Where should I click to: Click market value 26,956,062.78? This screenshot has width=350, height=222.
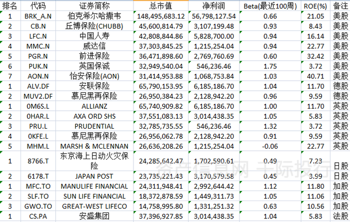click(160, 136)
